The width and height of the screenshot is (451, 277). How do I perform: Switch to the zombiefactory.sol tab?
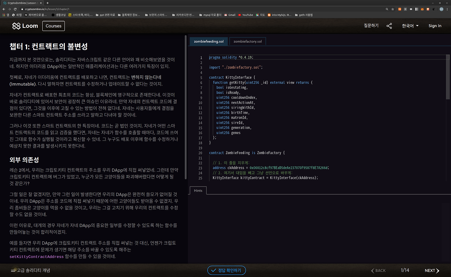tap(248, 41)
